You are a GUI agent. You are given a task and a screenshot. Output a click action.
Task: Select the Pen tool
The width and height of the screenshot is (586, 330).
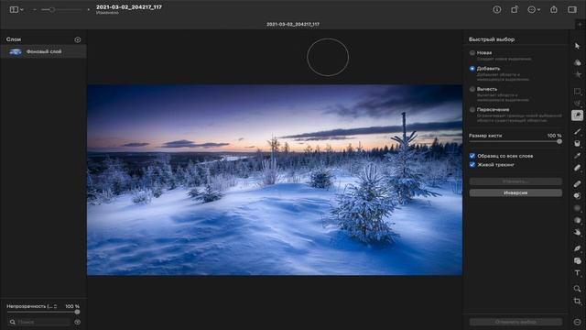coord(578,248)
